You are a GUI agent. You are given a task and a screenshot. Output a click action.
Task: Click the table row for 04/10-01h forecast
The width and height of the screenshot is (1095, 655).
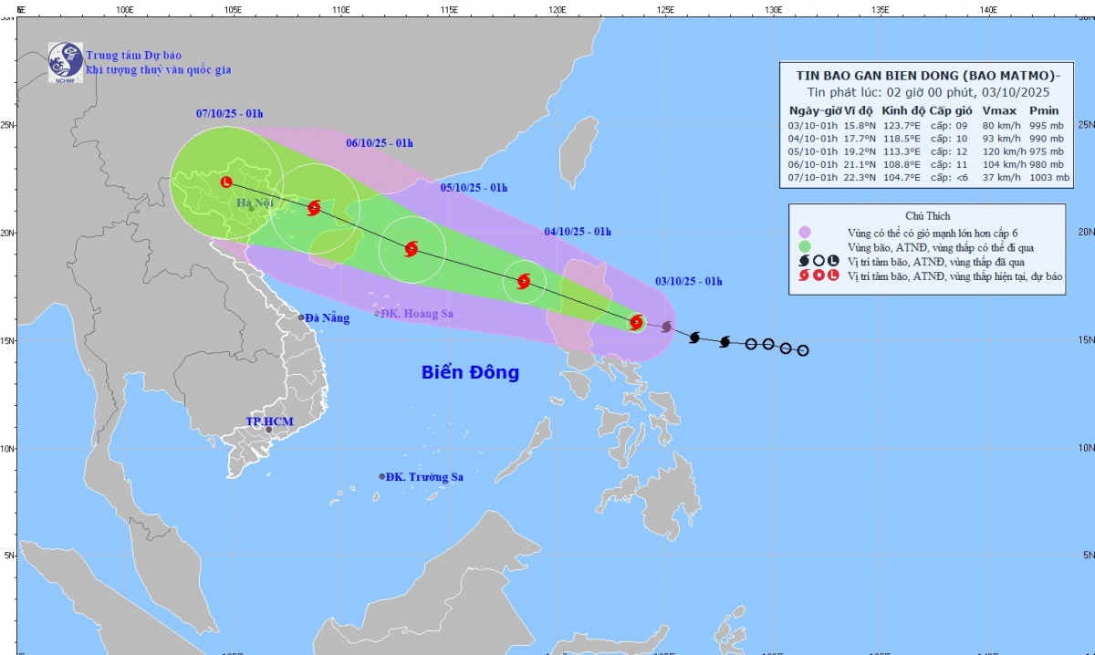(x=925, y=138)
